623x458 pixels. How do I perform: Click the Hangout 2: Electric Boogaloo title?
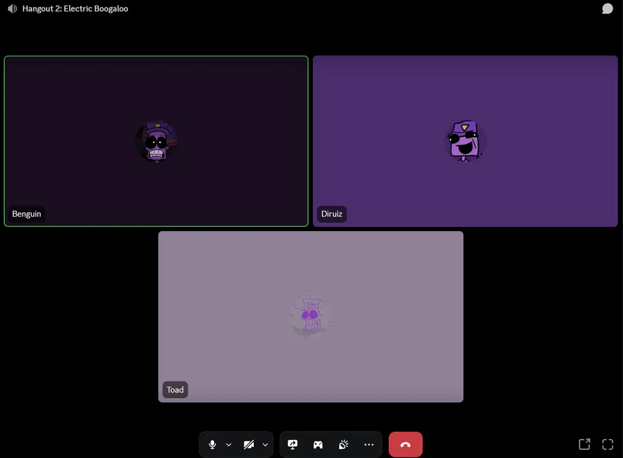(75, 9)
